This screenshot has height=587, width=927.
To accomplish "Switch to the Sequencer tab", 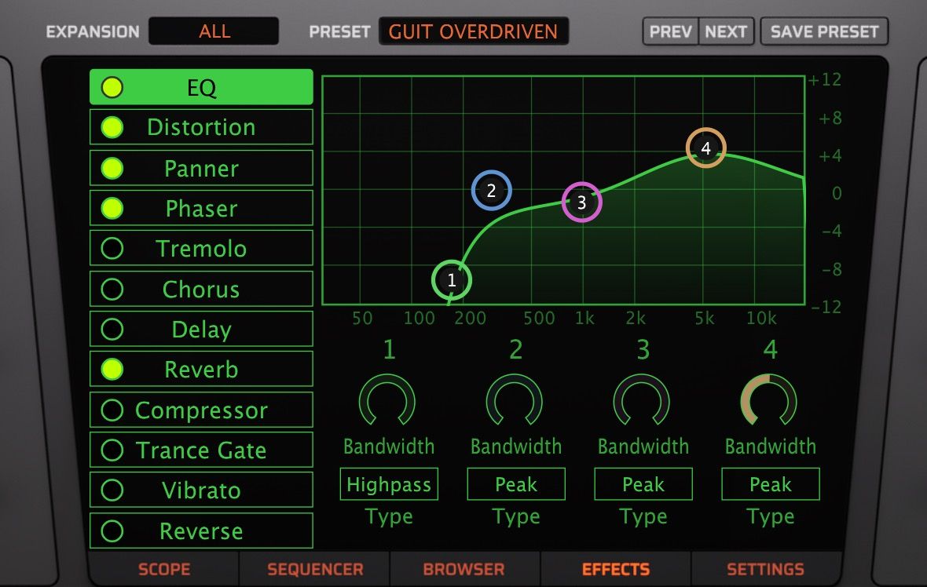I will tap(315, 570).
